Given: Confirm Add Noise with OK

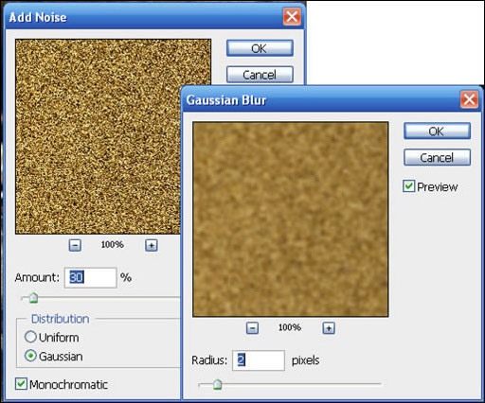Looking at the screenshot, I should click(x=260, y=48).
